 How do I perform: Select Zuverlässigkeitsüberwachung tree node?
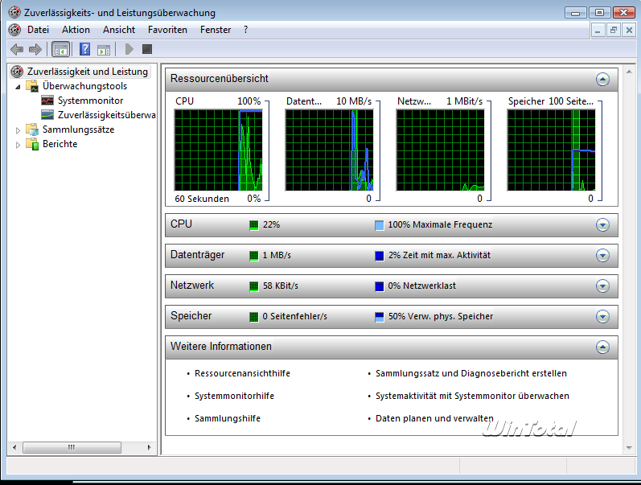[x=106, y=115]
